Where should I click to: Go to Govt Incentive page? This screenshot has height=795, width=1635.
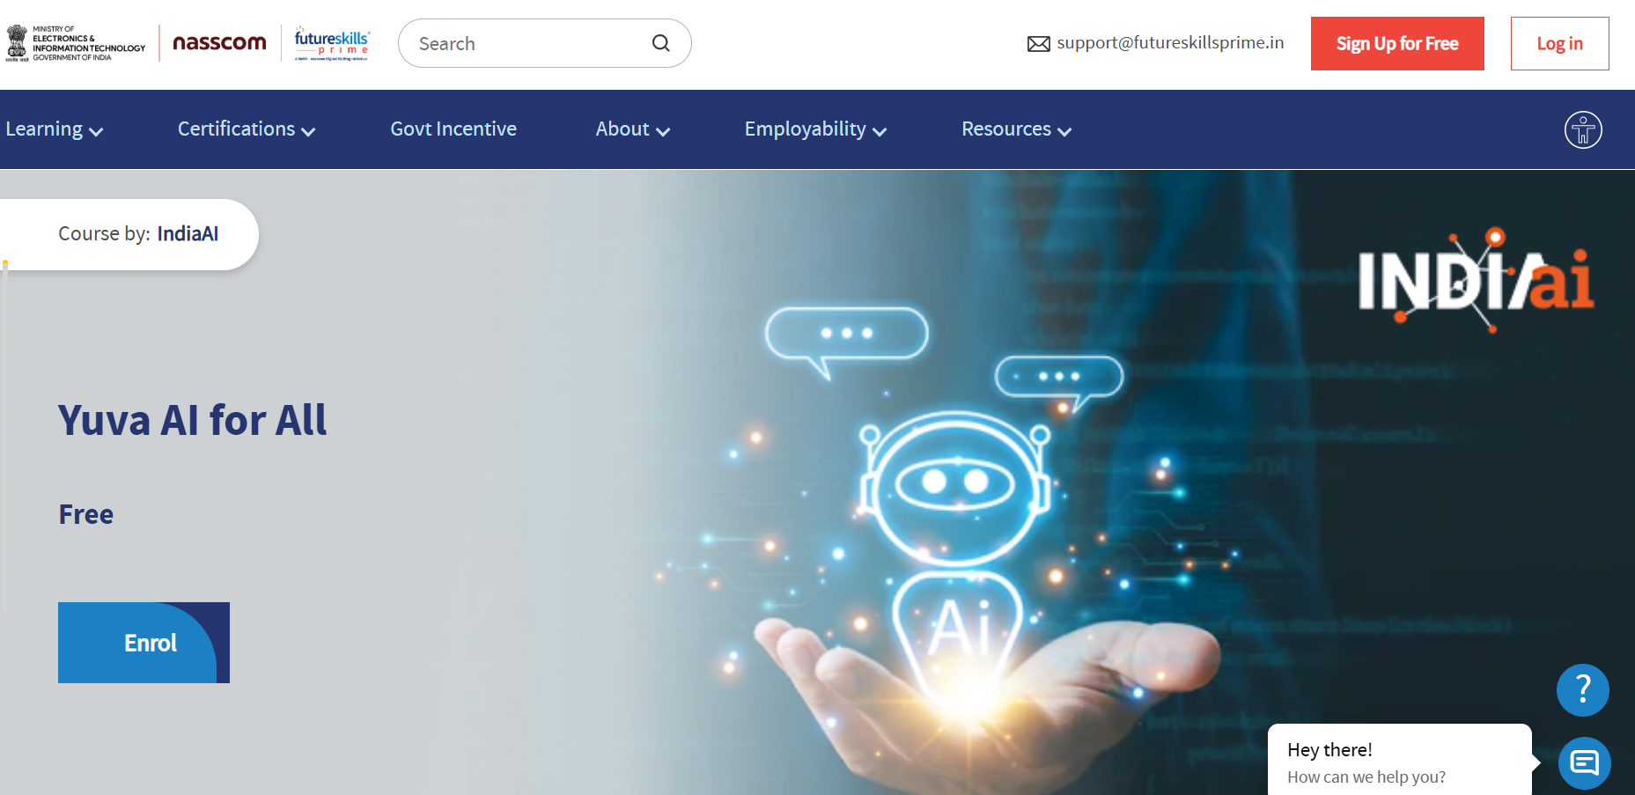tap(453, 129)
